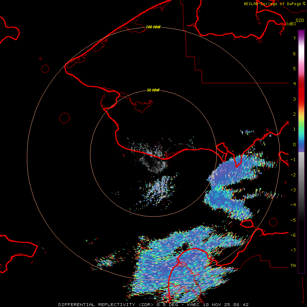Viewport: 307px width, 307px height.
Task: Select the 0 value on color scale
Action: pos(294,145)
